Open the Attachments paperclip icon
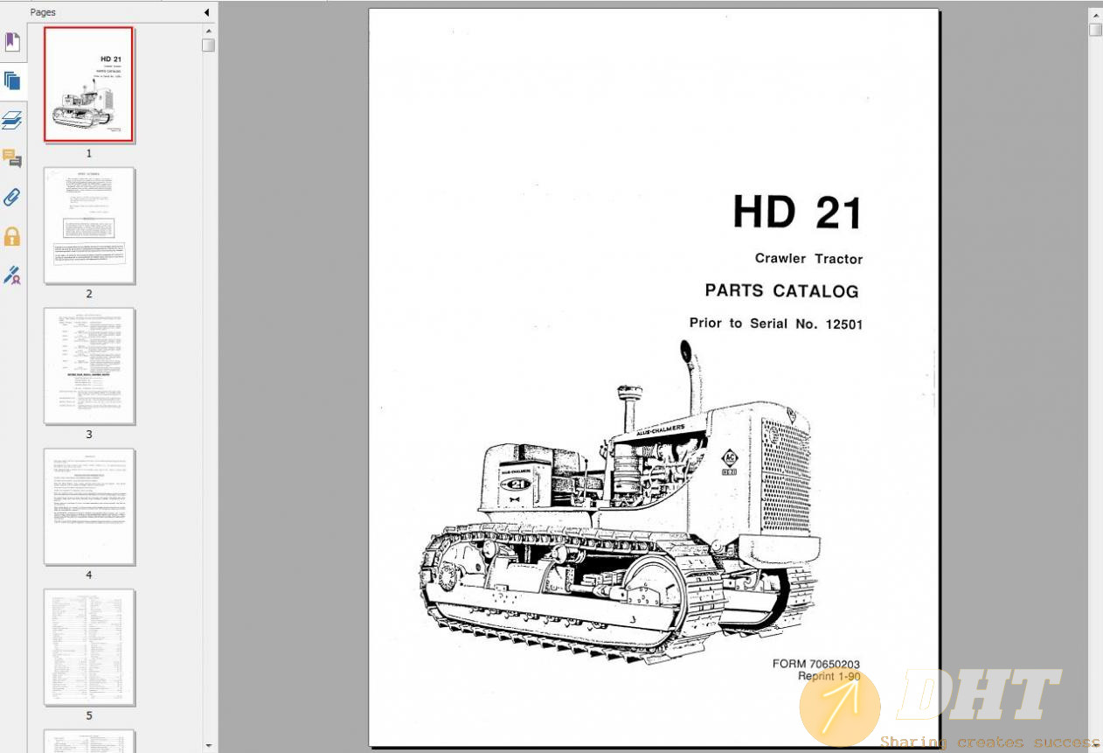The image size is (1103, 753). [12, 197]
